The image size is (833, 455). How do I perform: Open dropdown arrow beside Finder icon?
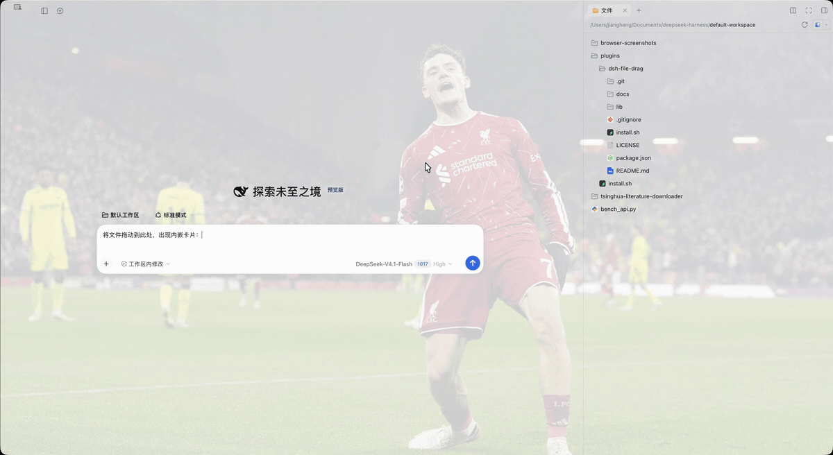(x=826, y=25)
